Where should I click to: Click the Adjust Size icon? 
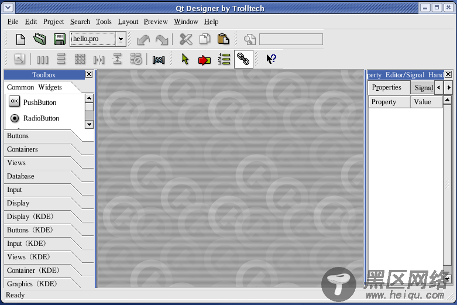click(19, 59)
